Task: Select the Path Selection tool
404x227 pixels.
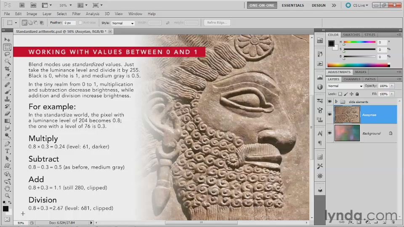Action: tap(7, 158)
